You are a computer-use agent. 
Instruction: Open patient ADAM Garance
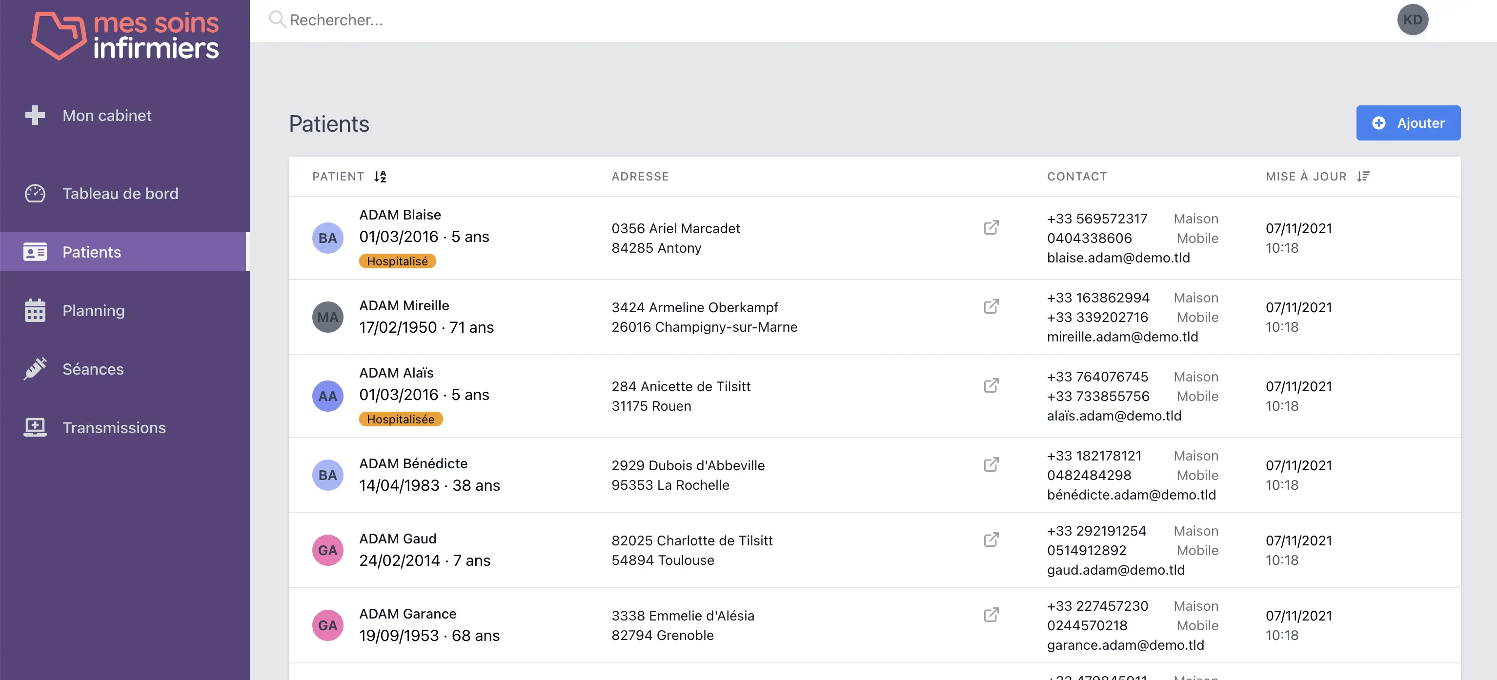[x=407, y=613]
